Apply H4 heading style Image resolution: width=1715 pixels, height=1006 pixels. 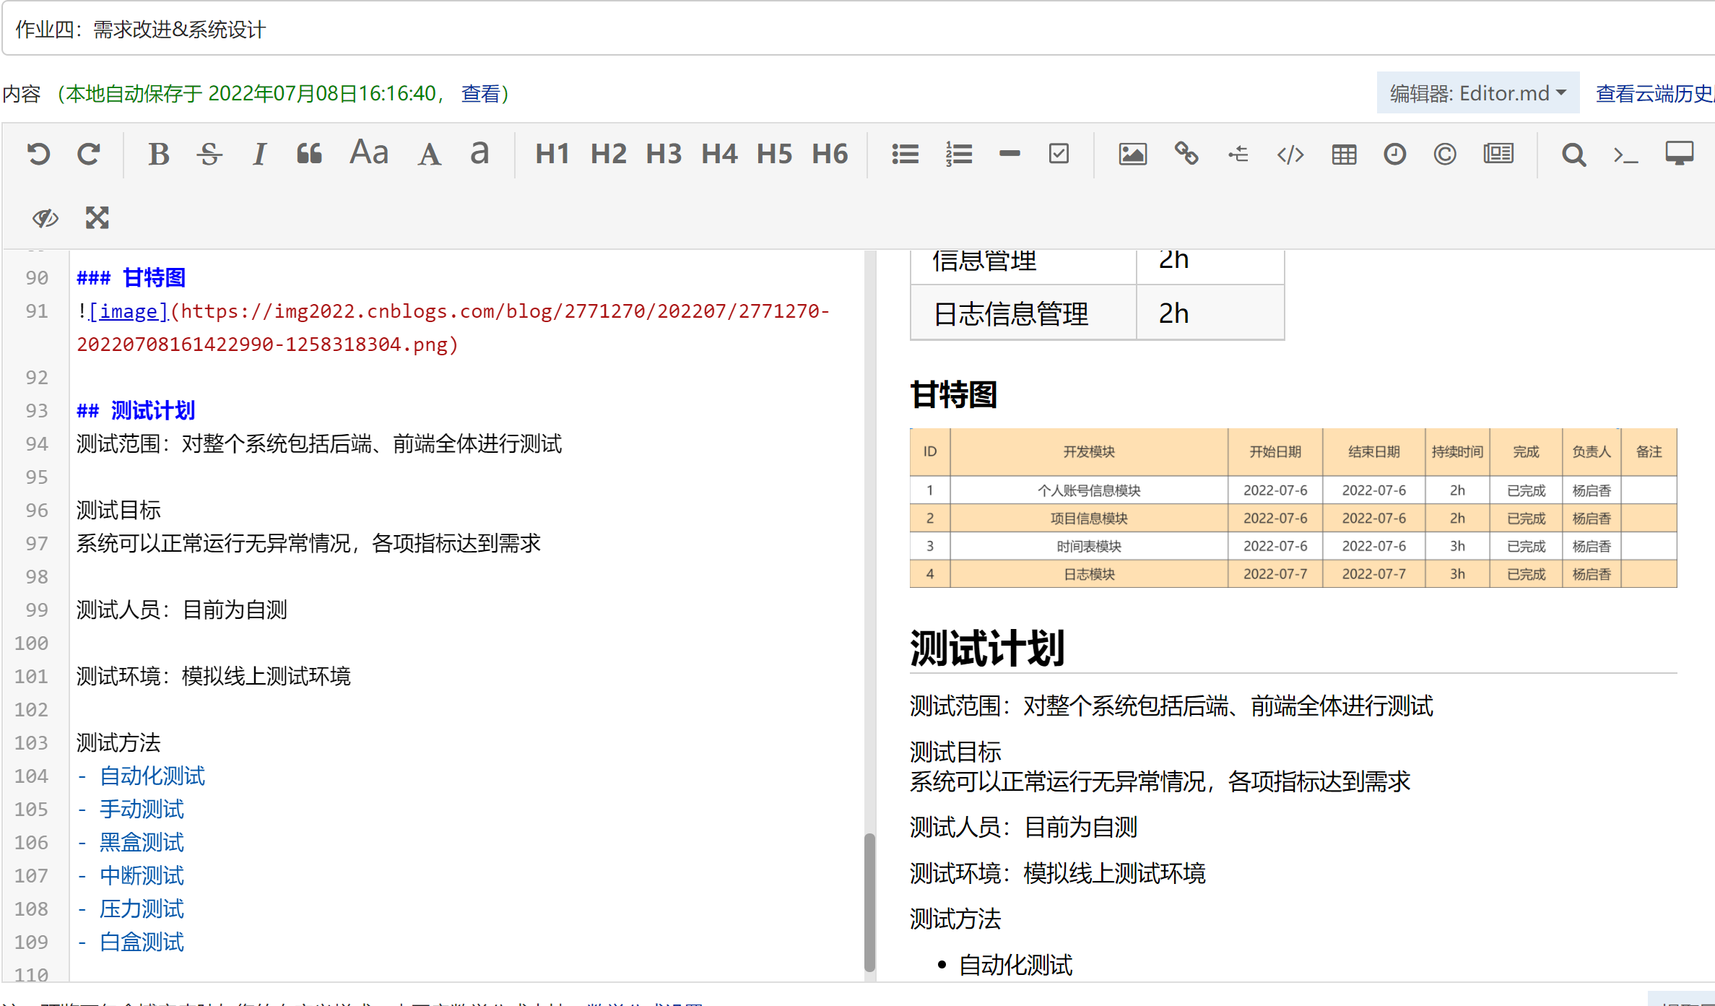[719, 154]
